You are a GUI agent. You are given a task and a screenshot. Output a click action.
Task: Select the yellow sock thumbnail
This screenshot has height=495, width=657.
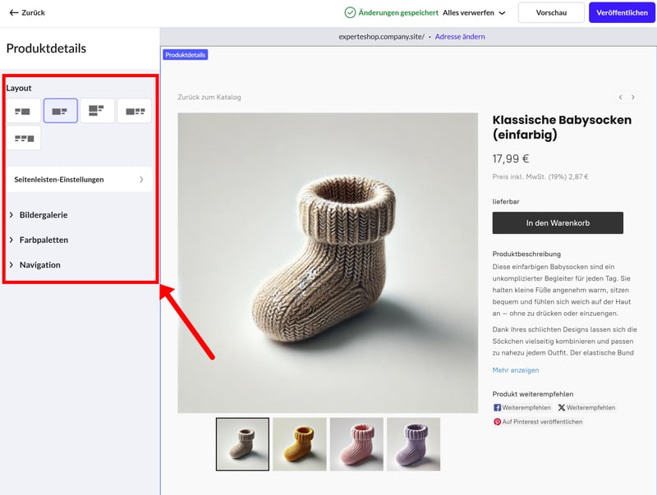coord(299,444)
